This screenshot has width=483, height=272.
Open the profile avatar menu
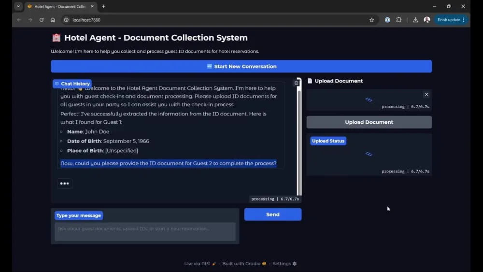coord(426,20)
